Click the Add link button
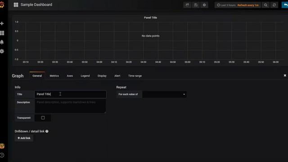 [24, 138]
